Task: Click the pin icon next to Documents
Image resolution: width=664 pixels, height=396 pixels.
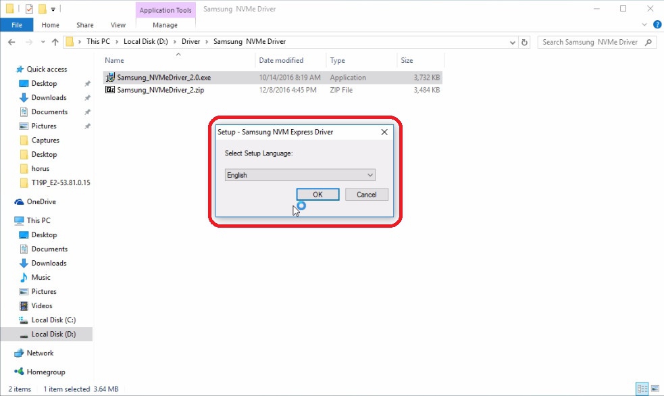Action: coord(87,112)
